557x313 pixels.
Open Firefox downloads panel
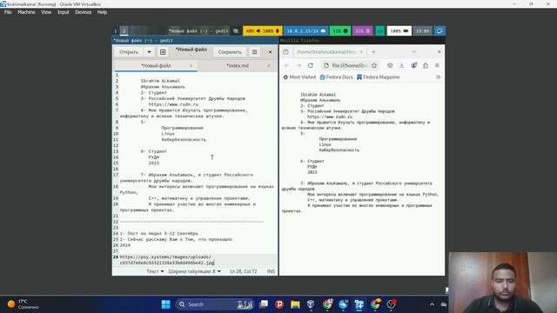point(402,66)
